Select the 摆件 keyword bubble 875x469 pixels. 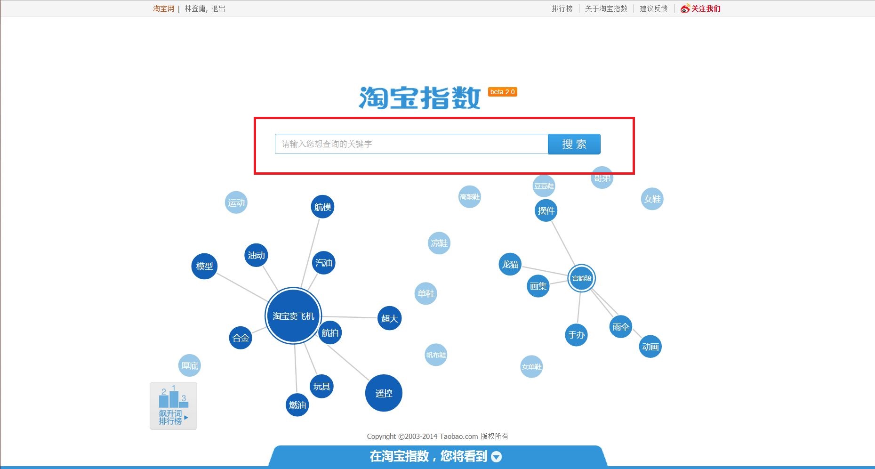tap(546, 210)
